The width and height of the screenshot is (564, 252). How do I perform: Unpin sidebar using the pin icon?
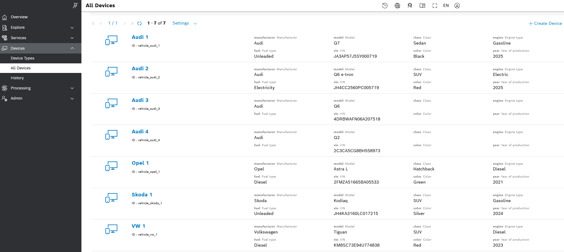point(75,5)
